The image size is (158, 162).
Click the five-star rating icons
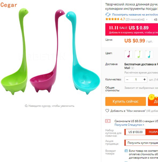tap(112, 19)
